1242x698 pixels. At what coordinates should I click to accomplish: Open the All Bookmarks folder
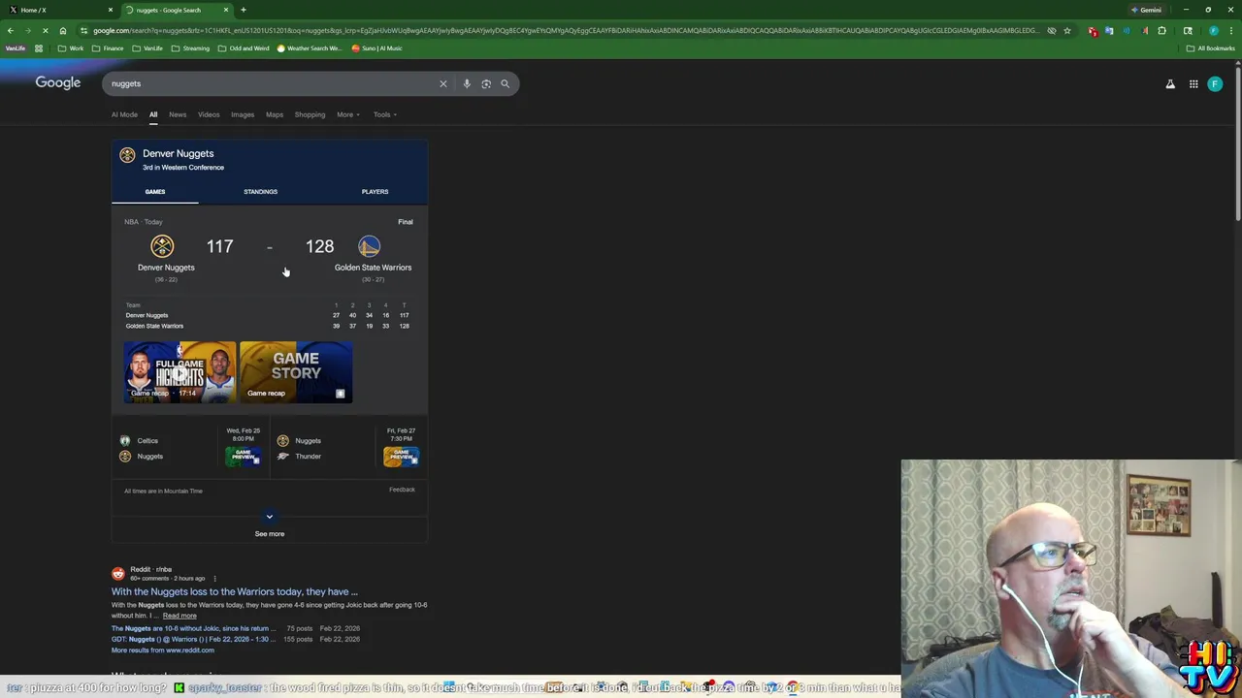pos(1210,48)
